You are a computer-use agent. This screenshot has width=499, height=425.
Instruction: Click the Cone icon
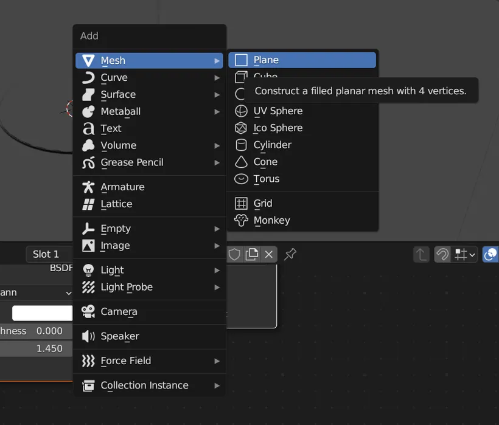pos(241,162)
